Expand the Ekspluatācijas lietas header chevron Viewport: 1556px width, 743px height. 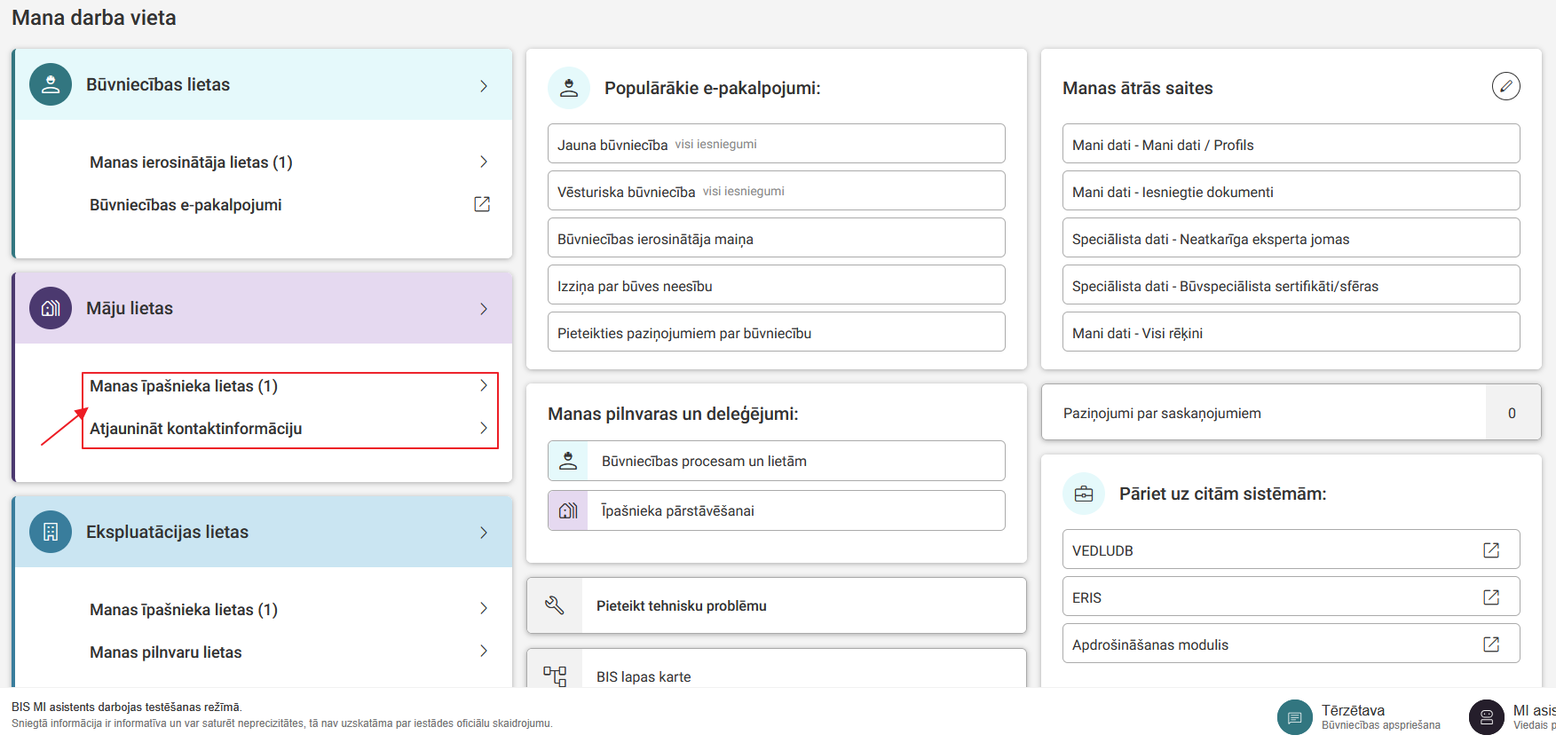tap(484, 533)
